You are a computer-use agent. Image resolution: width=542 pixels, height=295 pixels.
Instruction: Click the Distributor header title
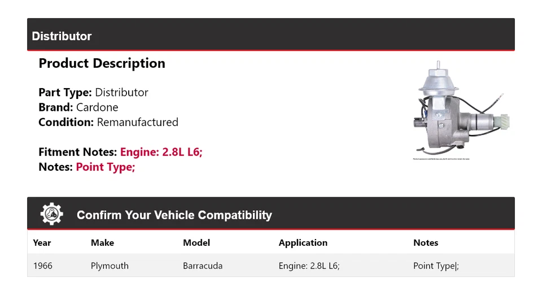click(62, 36)
